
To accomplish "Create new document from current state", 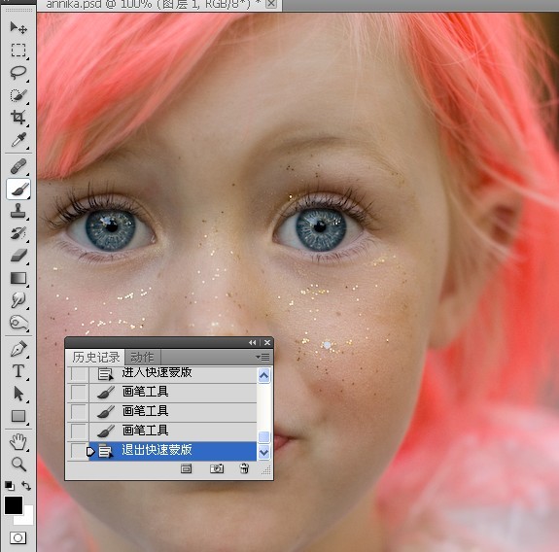I will tap(186, 468).
